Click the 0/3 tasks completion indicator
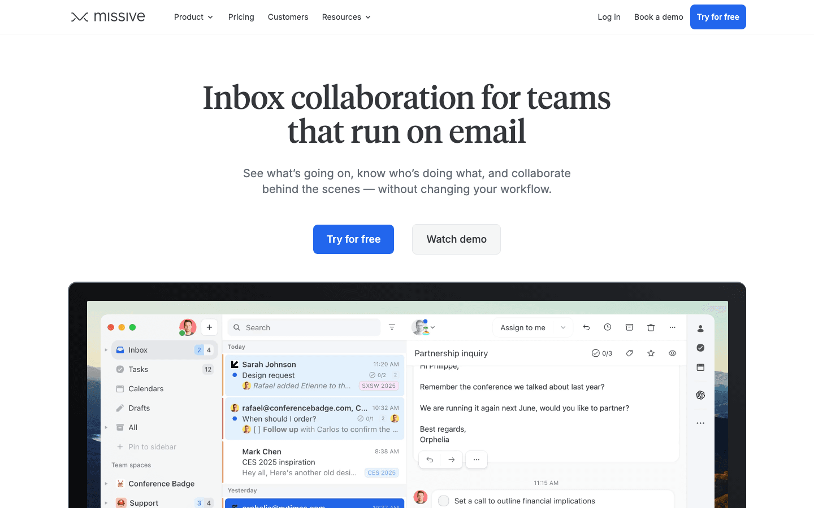Image resolution: width=814 pixels, height=508 pixels. [602, 353]
